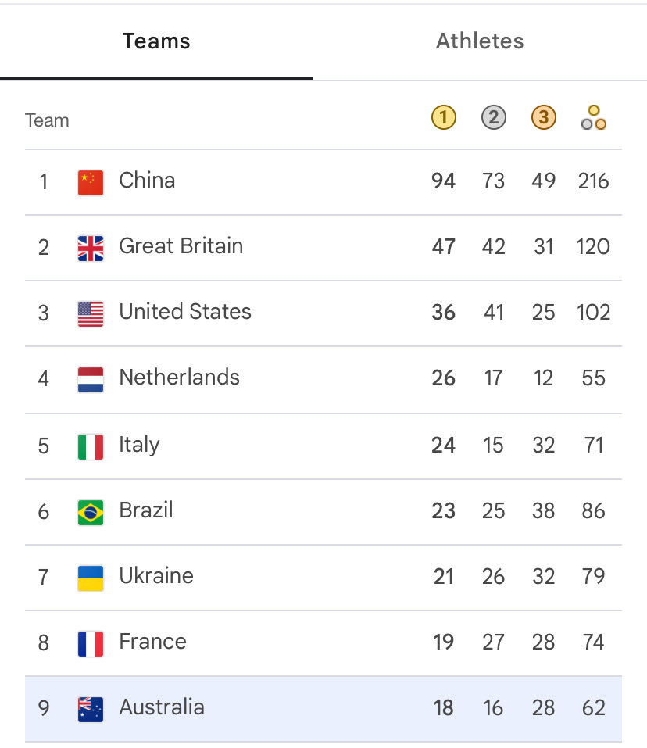
Task: Click the United States flag icon
Action: 91,314
